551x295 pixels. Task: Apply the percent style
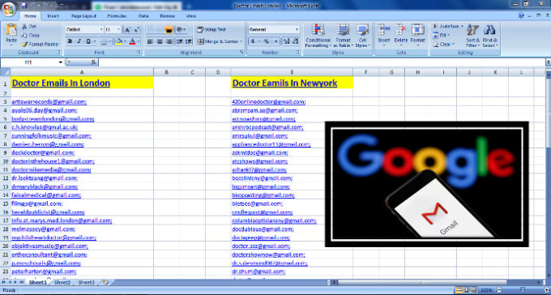(267, 41)
